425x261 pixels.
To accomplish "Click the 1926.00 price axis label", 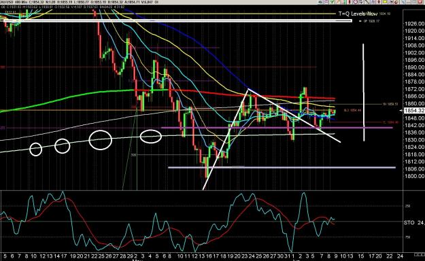I will [x=414, y=24].
